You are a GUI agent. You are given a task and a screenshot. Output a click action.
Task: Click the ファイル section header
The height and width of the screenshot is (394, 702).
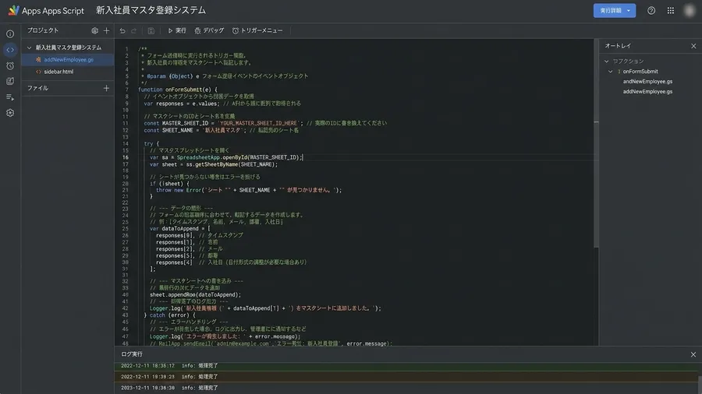(37, 88)
